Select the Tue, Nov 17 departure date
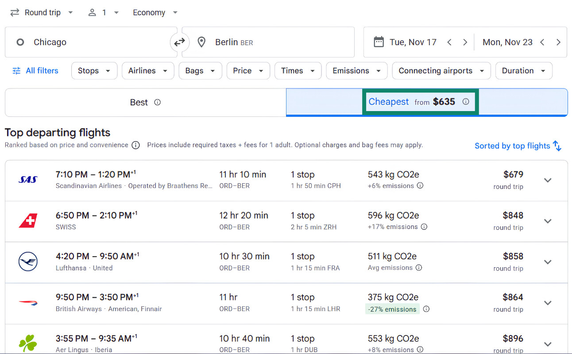The height and width of the screenshot is (354, 572). click(x=413, y=42)
